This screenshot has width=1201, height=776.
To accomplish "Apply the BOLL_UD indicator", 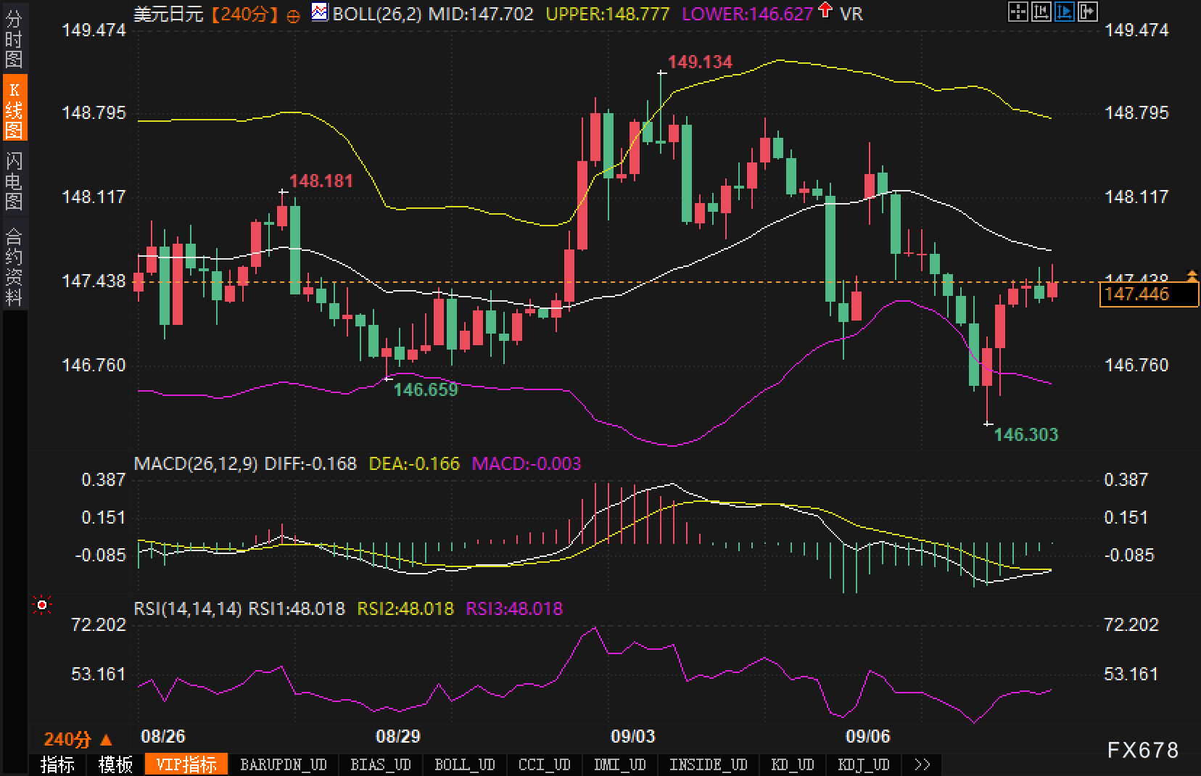I will pyautogui.click(x=464, y=765).
